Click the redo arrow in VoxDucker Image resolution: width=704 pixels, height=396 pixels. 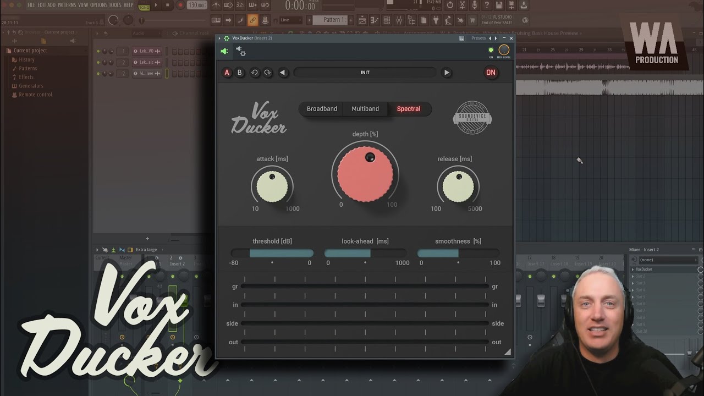[268, 73]
